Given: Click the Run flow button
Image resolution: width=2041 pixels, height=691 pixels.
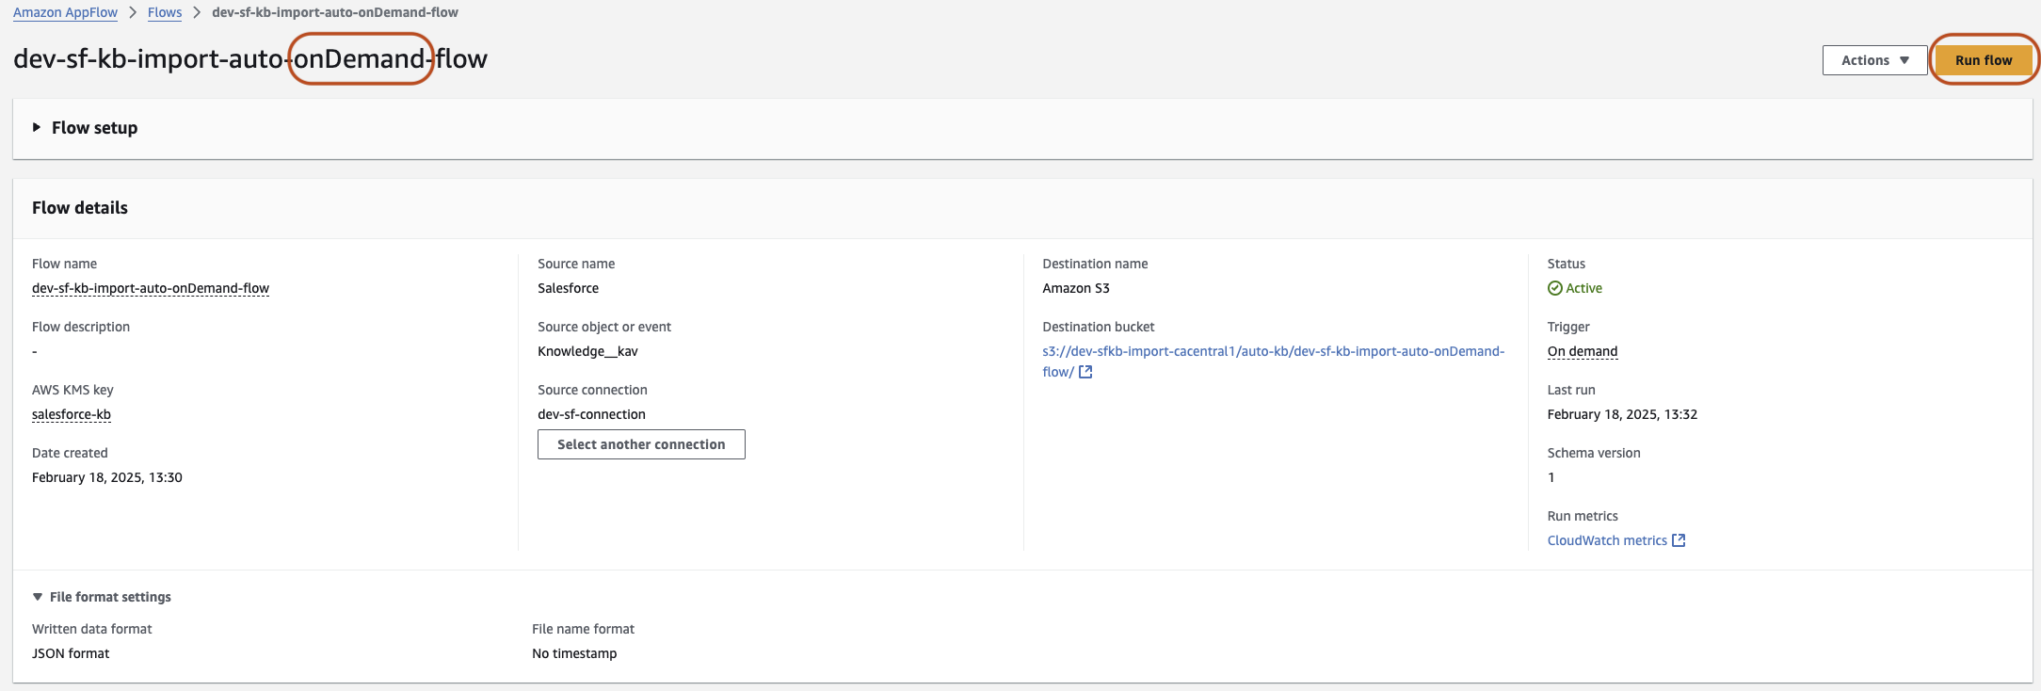Looking at the screenshot, I should pos(1983,60).
